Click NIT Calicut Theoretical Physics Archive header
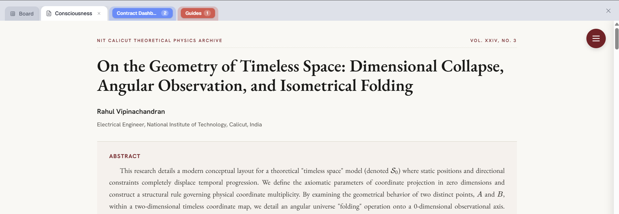This screenshot has width=619, height=214. pos(160,40)
